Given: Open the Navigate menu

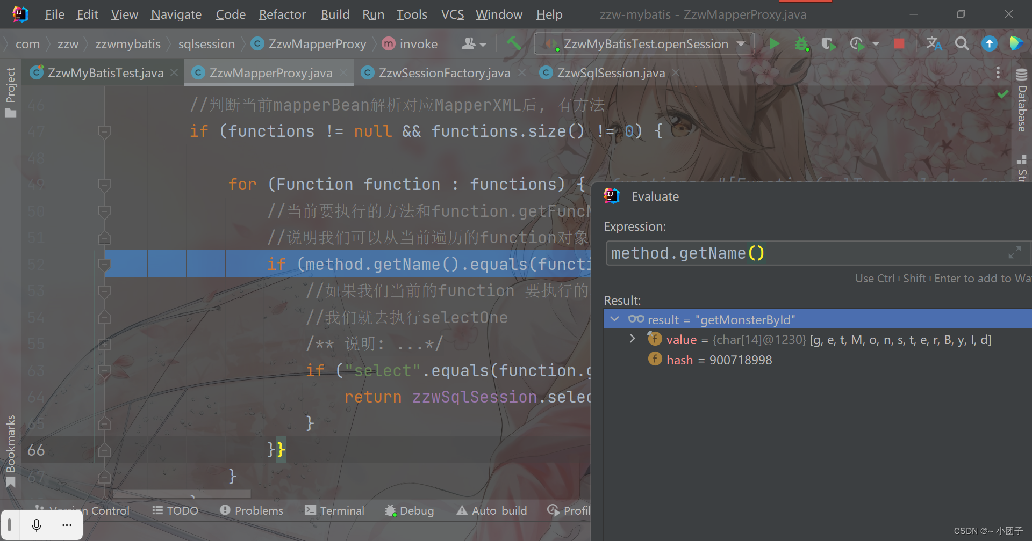Looking at the screenshot, I should (176, 14).
